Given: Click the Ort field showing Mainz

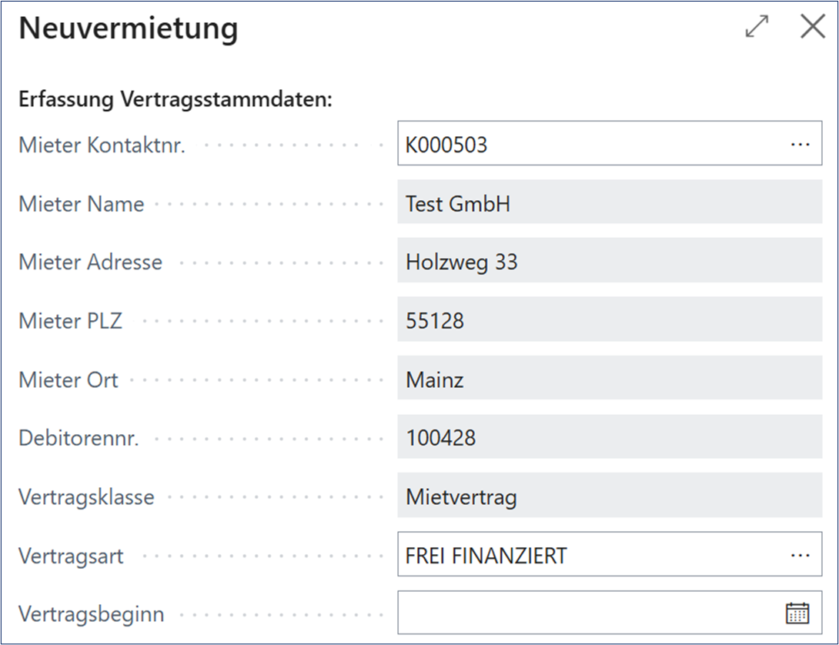Looking at the screenshot, I should click(x=539, y=379).
